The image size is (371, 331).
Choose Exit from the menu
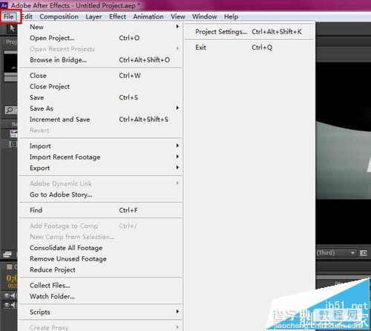coord(249,47)
